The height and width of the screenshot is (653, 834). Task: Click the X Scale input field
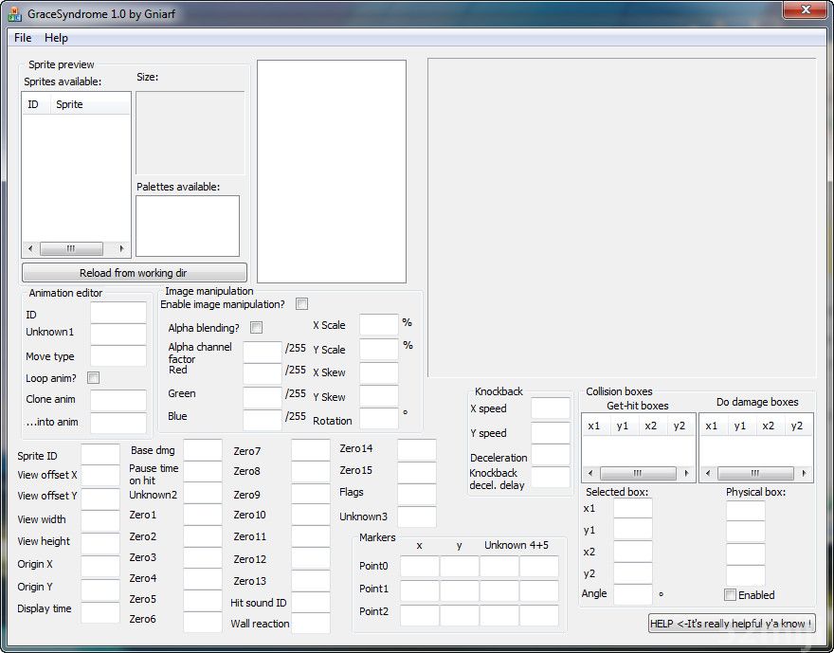coord(378,325)
